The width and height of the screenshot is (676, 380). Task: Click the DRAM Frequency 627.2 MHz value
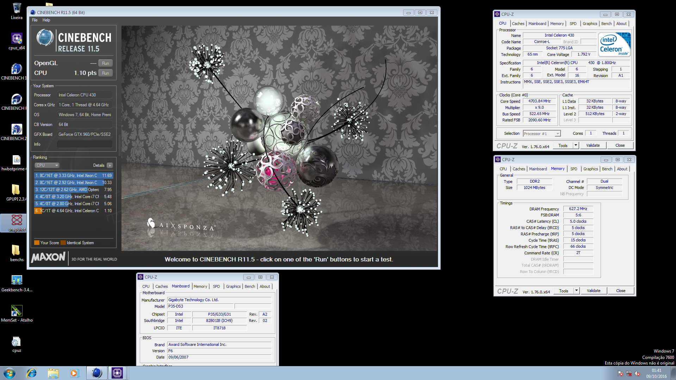click(x=578, y=209)
